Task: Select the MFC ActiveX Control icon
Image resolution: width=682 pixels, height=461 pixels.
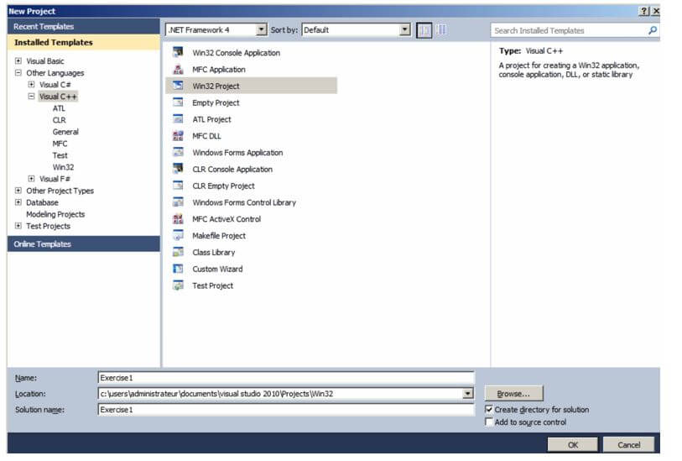Action: tap(178, 219)
